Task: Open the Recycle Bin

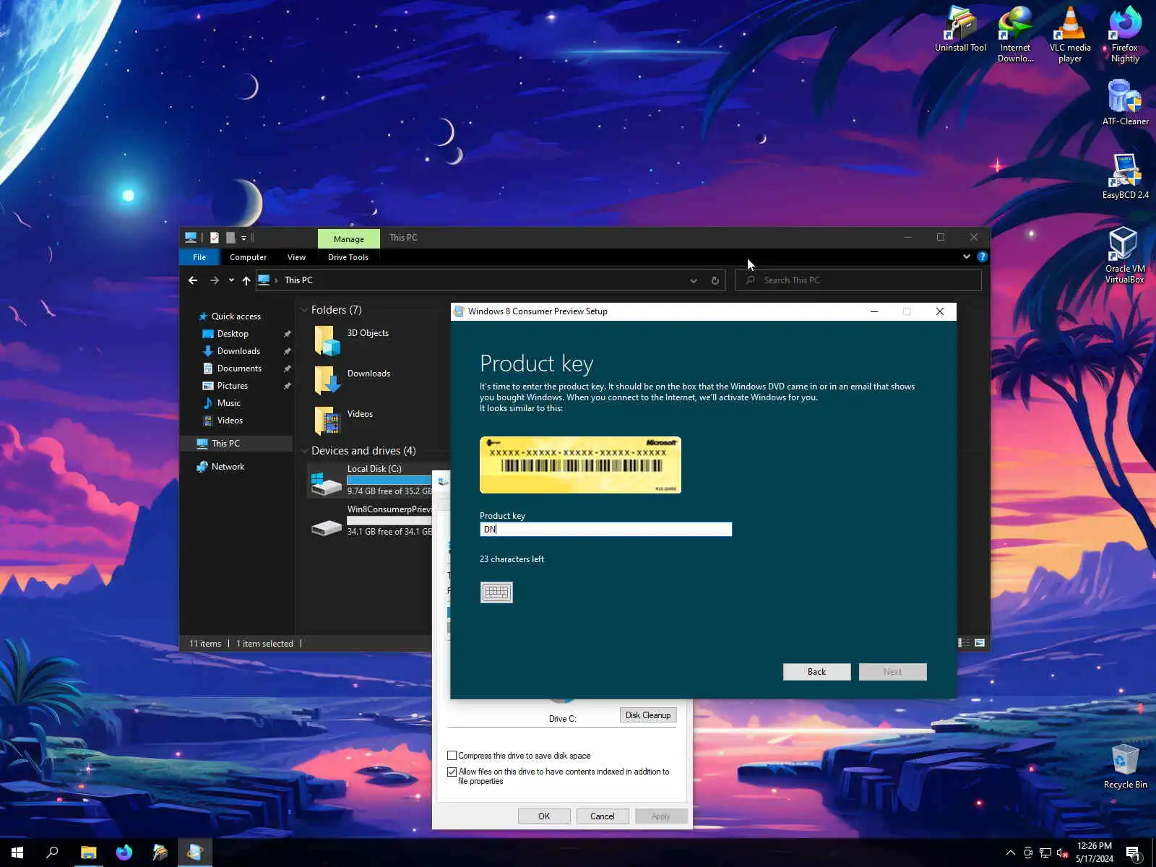Action: pyautogui.click(x=1125, y=766)
